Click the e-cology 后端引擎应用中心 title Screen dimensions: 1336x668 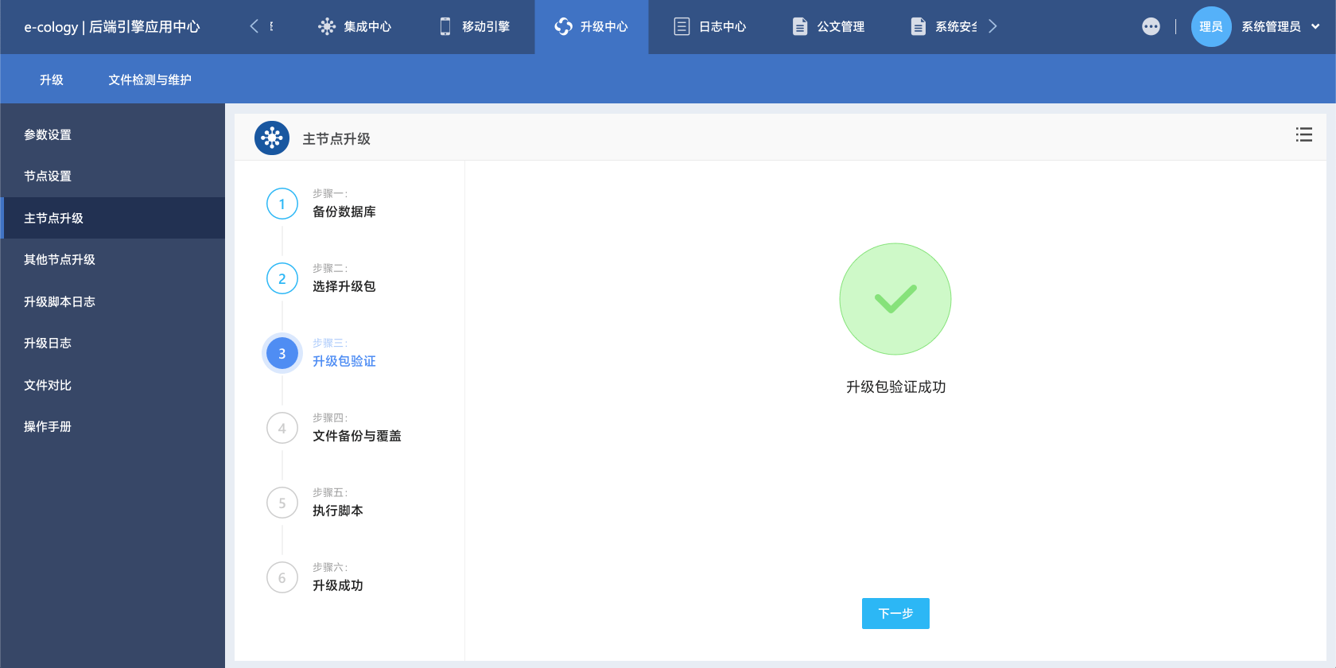(x=112, y=26)
